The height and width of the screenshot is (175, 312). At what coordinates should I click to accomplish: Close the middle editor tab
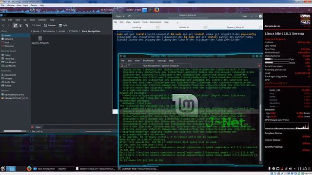click(x=205, y=27)
